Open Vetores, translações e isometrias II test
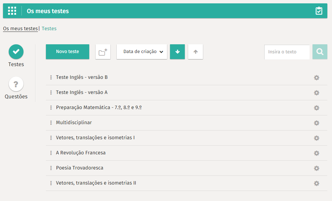The width and height of the screenshot is (332, 201). coord(96,183)
